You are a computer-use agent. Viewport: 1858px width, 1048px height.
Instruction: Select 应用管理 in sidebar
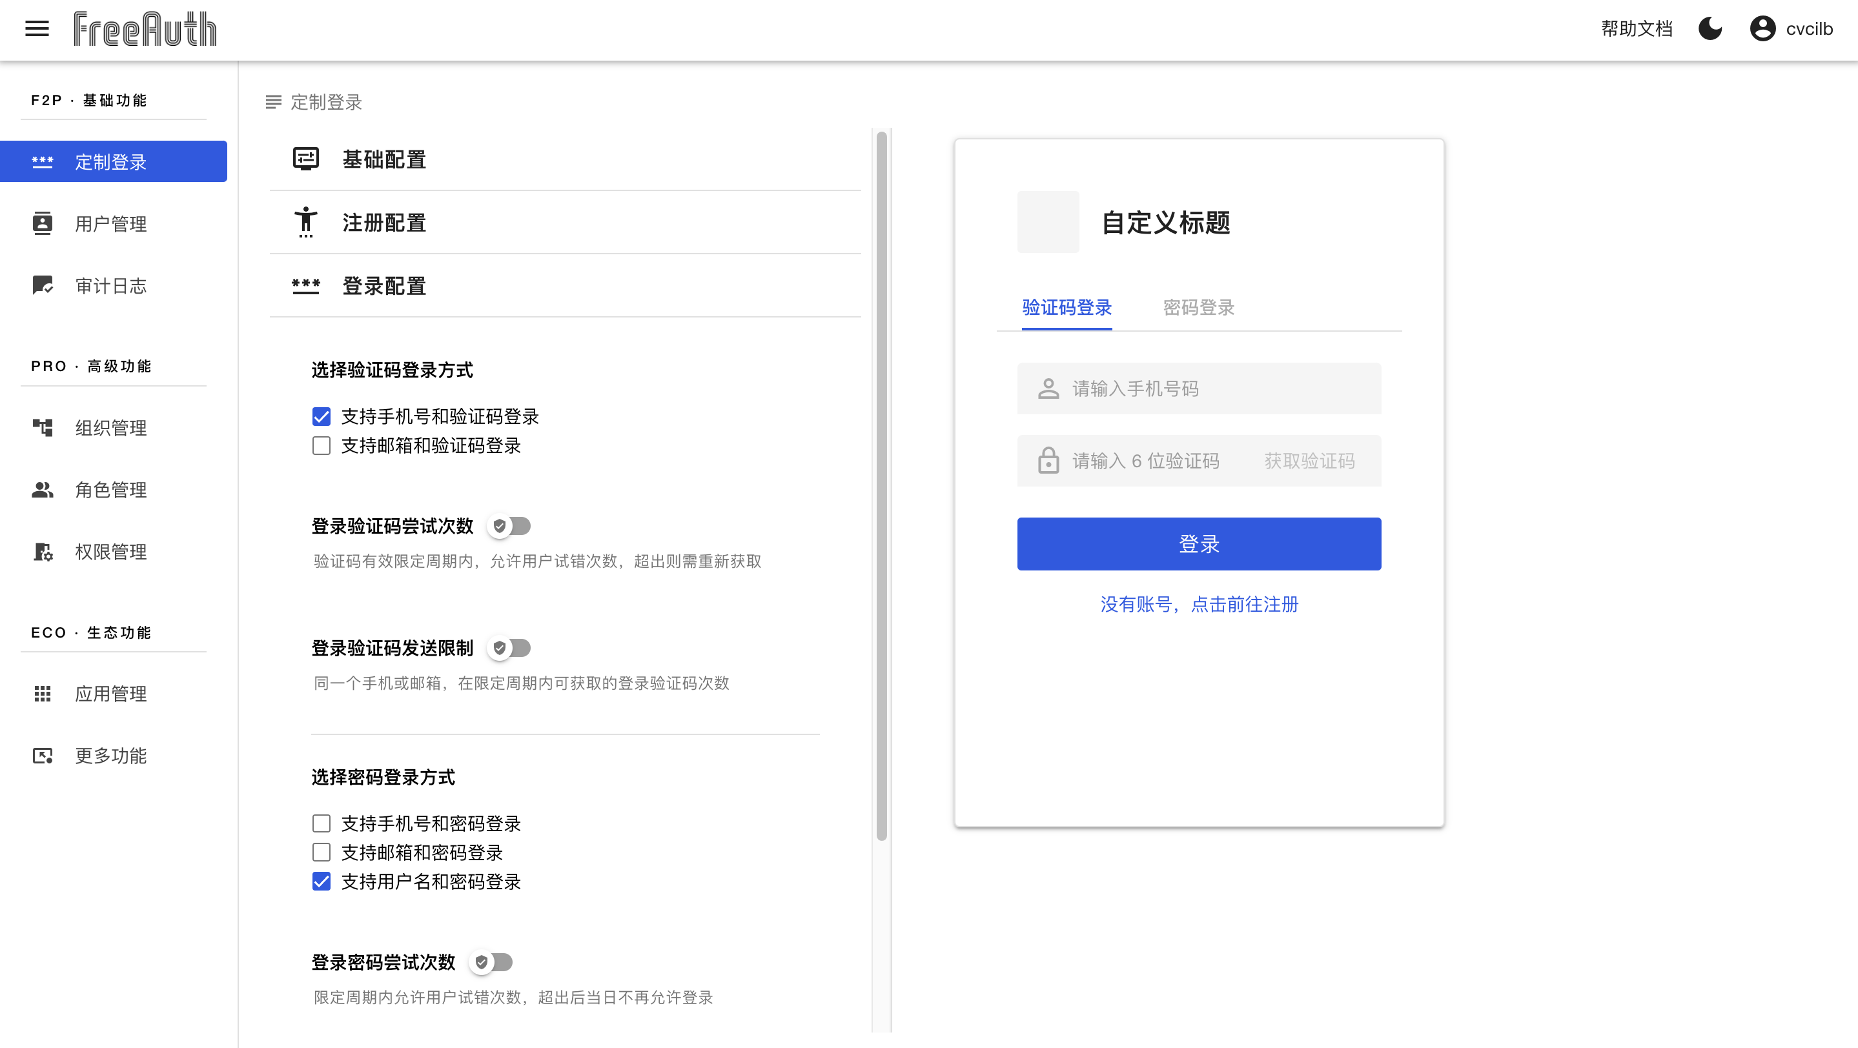pyautogui.click(x=113, y=693)
